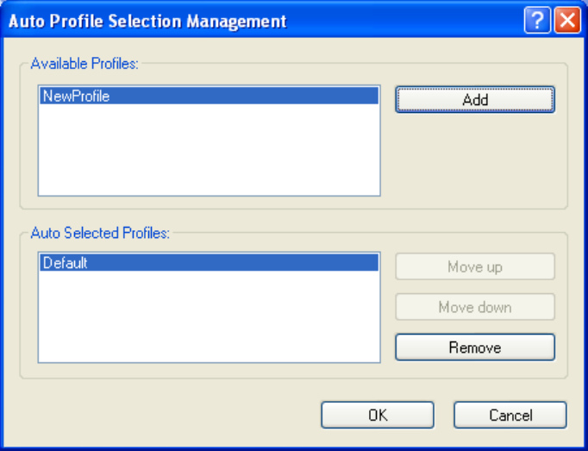Screen dimensions: 588x451
Task: Click the Available Profiles group label
Action: tap(84, 64)
